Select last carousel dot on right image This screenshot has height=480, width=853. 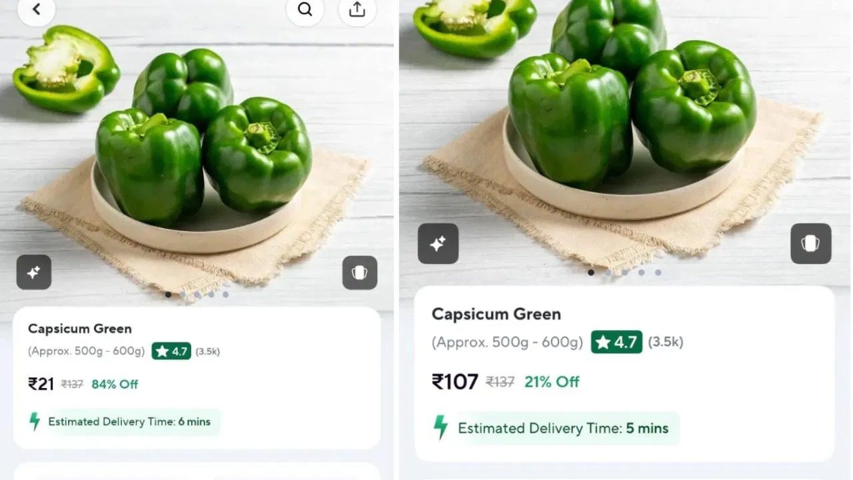pos(658,272)
